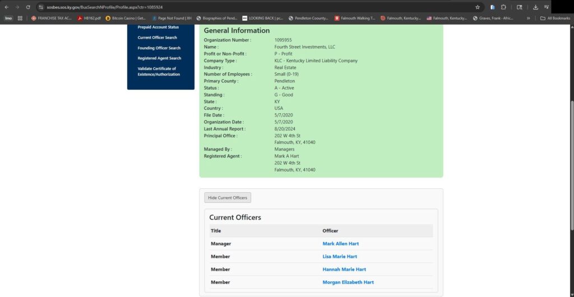Open Registered Agent Search
Viewport: 574px width, 297px height.
[159, 58]
